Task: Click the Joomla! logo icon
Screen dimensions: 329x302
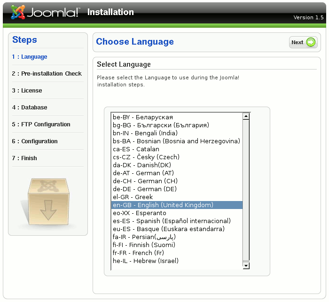Action: click(18, 12)
